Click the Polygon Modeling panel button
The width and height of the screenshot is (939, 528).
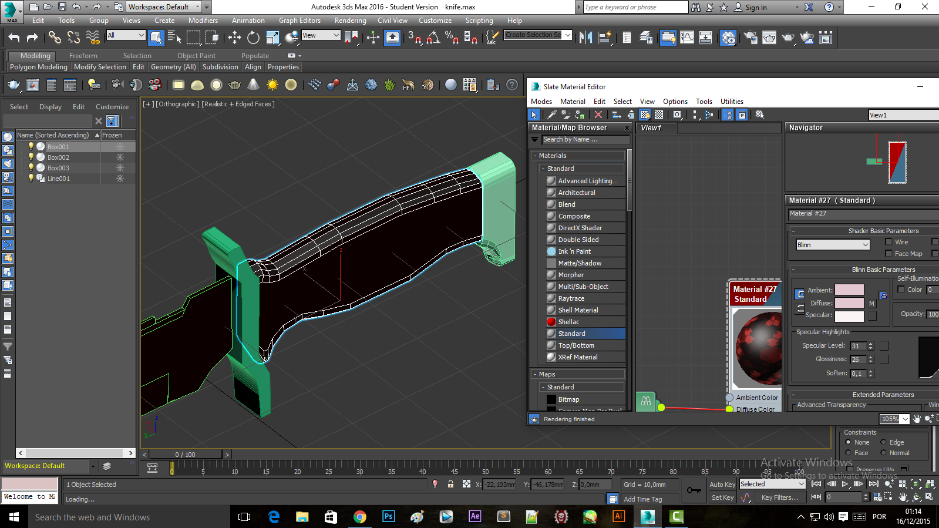coord(39,67)
